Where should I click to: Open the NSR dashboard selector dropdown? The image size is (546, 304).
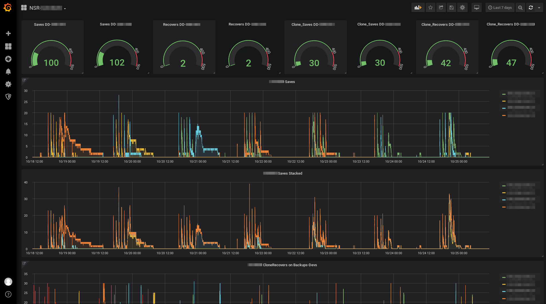pos(48,8)
